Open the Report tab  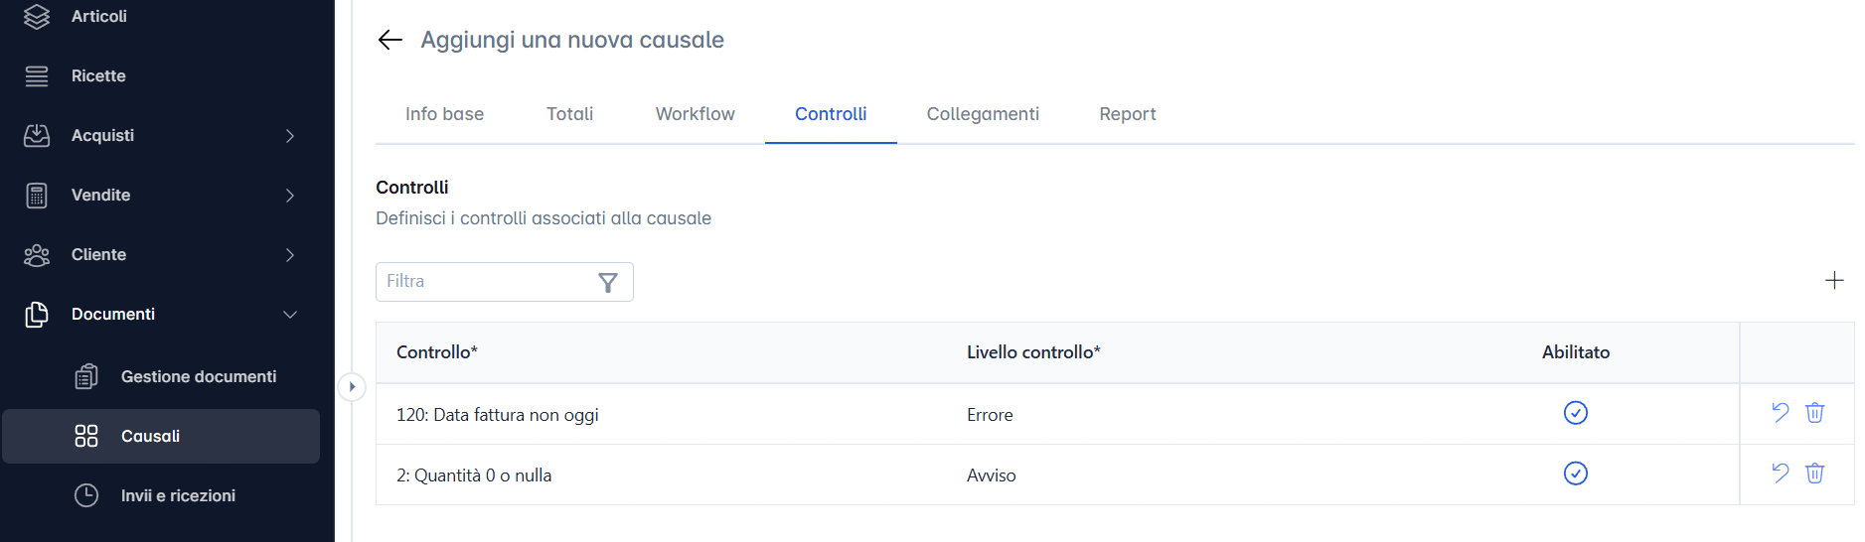click(1127, 114)
